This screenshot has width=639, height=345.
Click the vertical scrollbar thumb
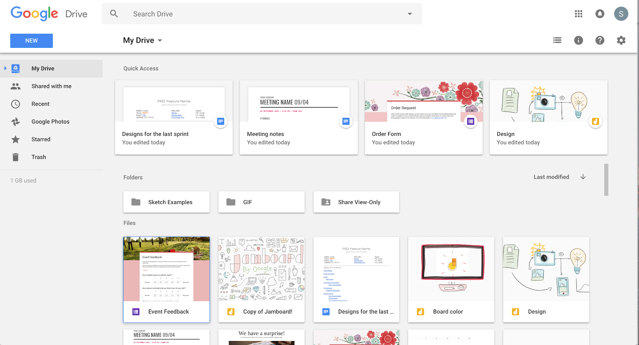tap(606, 180)
